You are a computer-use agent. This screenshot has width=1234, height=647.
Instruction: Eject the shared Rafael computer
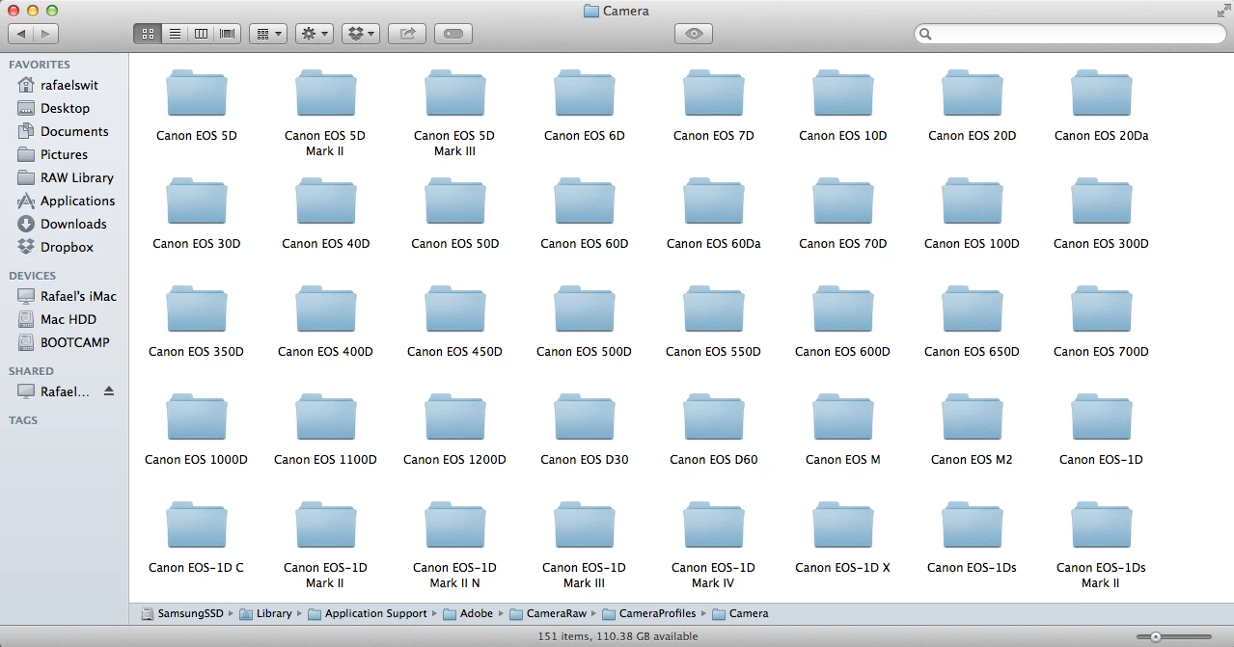109,391
